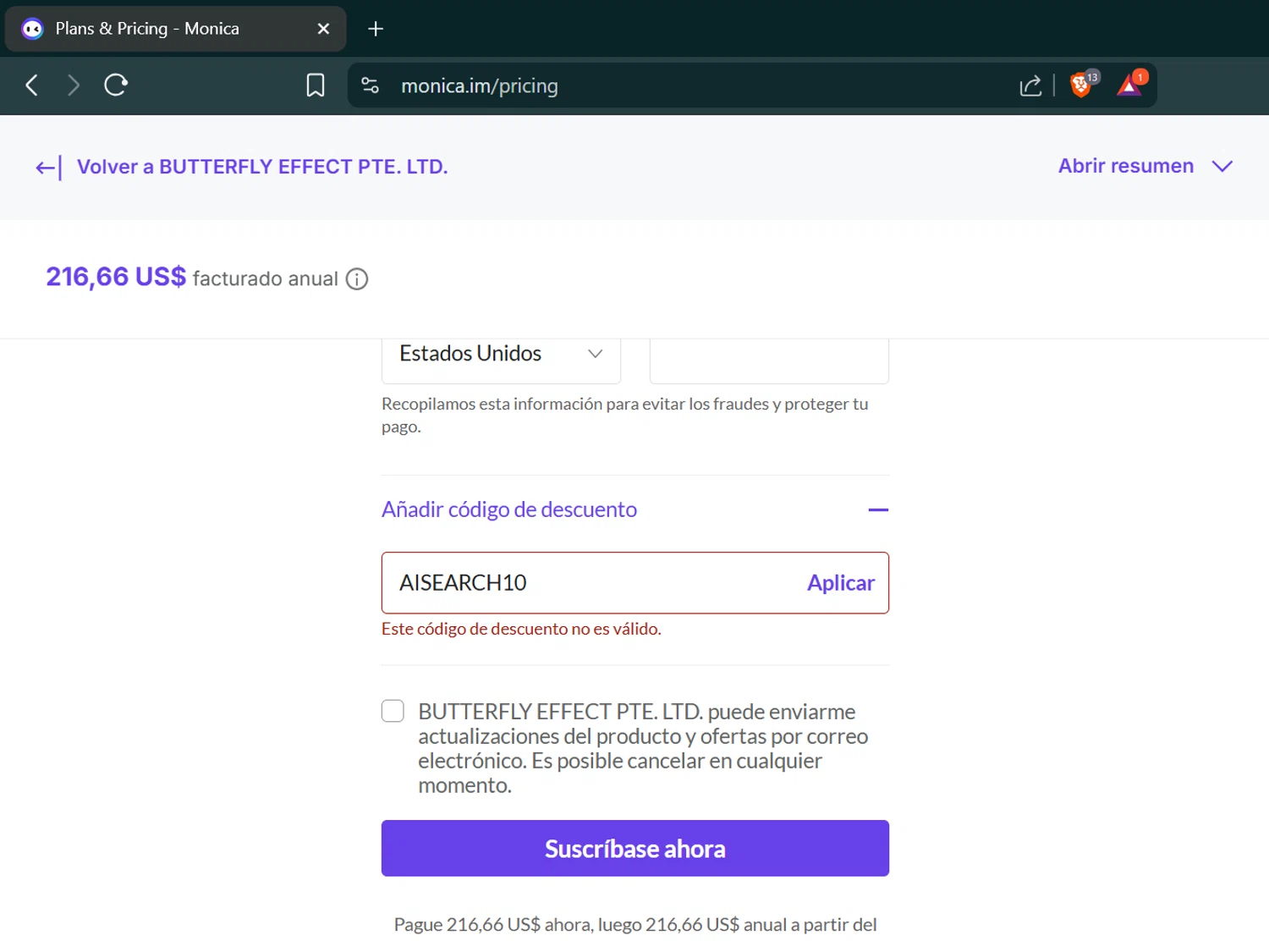Check the product updates email checkbox
Viewport: 1269px width, 941px height.
(x=393, y=711)
